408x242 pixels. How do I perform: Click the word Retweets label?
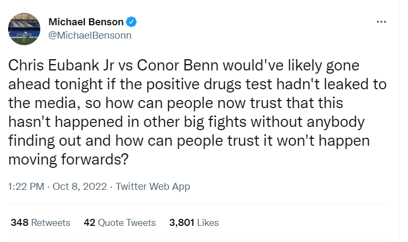[x=51, y=223]
